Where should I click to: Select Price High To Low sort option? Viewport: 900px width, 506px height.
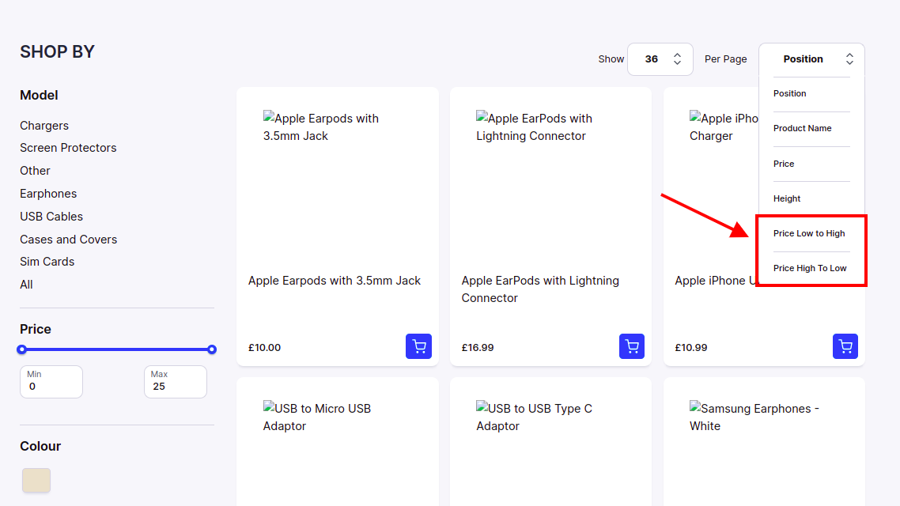tap(810, 268)
